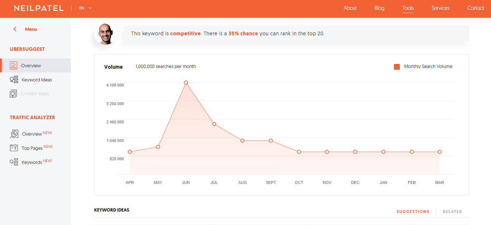
Task: Click the 820.000 axis label
Action: [x=116, y=159]
